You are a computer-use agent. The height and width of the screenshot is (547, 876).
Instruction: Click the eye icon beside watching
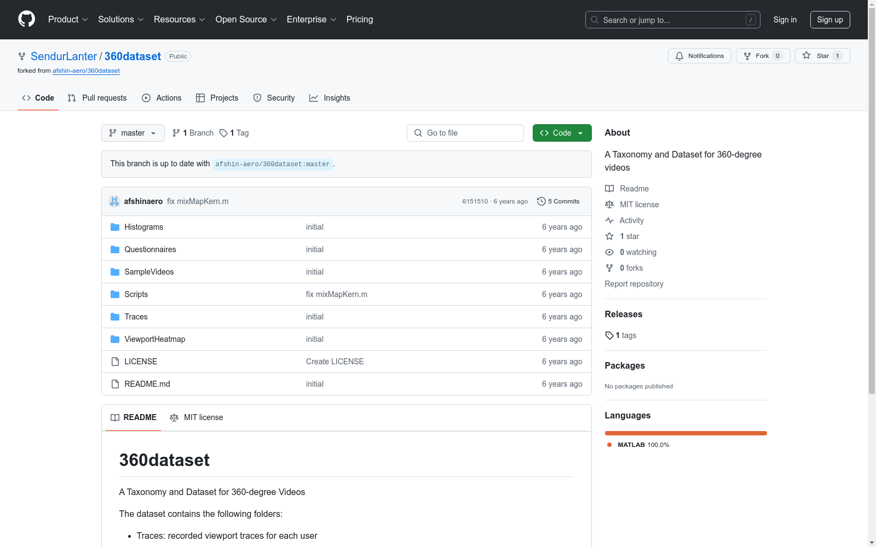pos(609,252)
